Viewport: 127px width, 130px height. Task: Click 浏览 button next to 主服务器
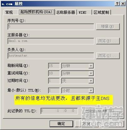pyautogui.click(x=108, y=41)
